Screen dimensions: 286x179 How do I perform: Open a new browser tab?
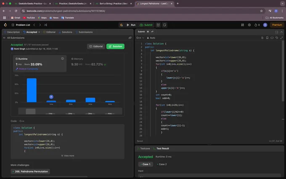click(x=177, y=3)
